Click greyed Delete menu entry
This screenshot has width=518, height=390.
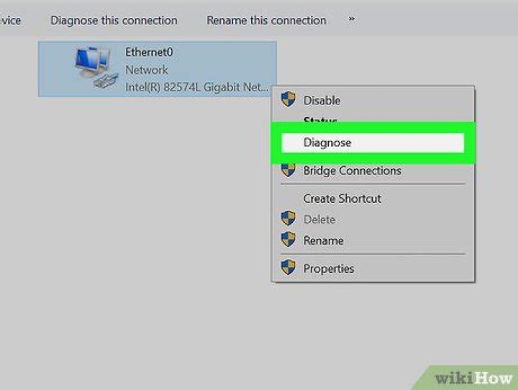click(x=373, y=219)
